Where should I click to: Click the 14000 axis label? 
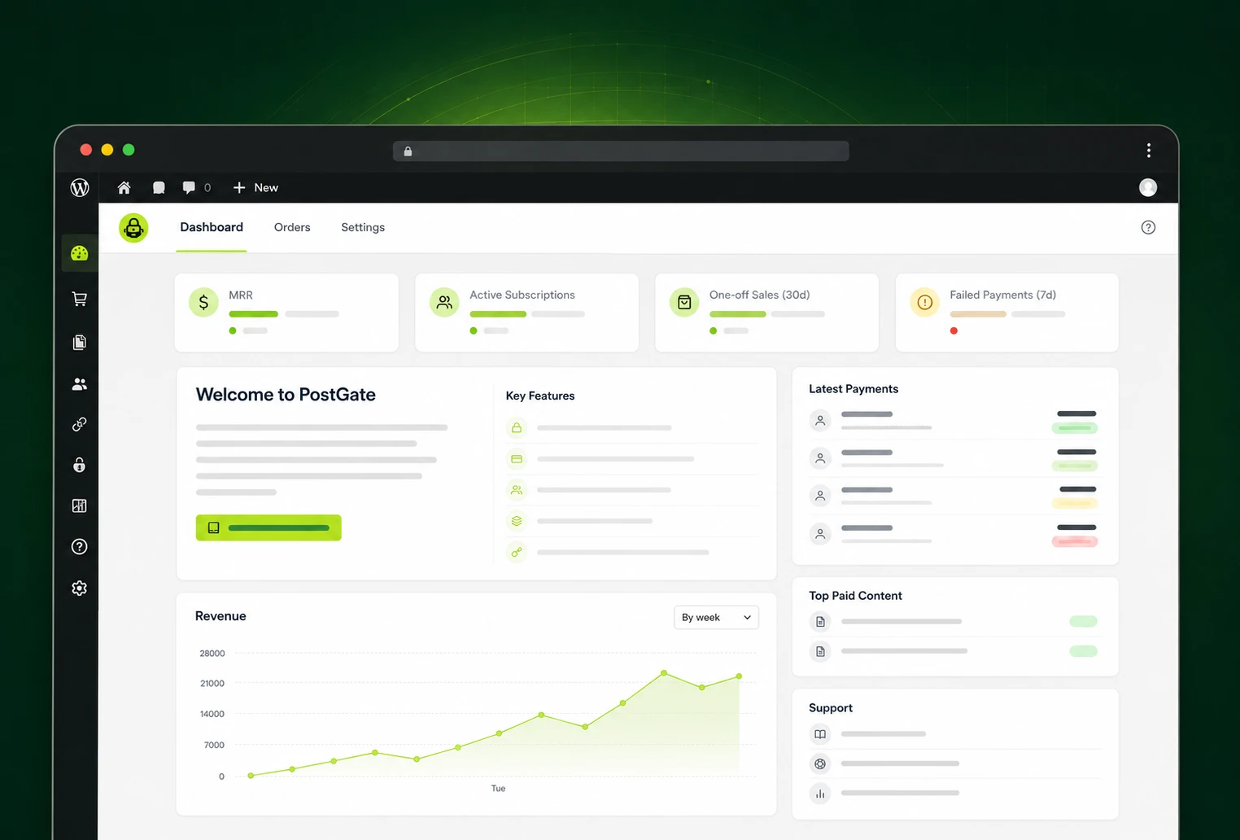212,714
